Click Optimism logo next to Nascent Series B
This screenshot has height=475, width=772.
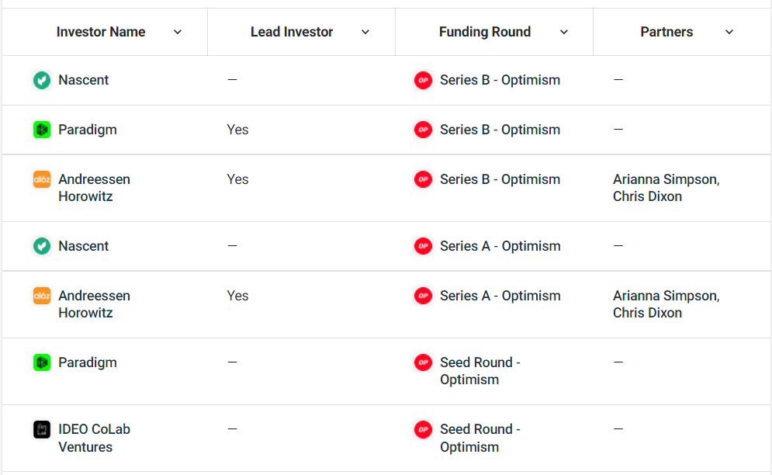(423, 80)
